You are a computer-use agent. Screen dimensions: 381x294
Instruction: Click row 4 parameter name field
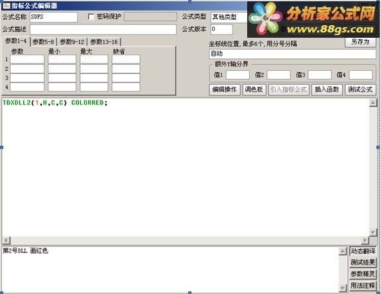pyautogui.click(x=27, y=87)
